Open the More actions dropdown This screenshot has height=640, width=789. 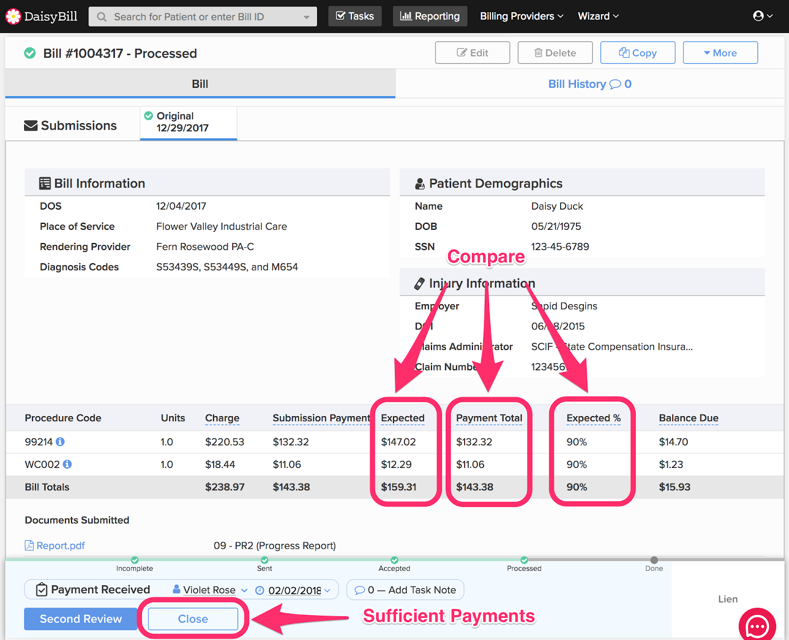tap(720, 53)
